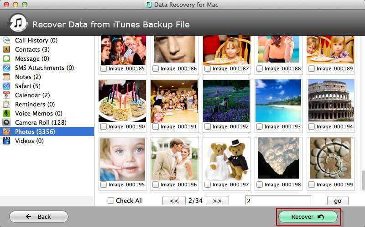Click the Safari compass icon
365x227 pixels.
(6, 86)
